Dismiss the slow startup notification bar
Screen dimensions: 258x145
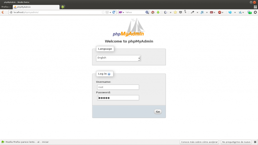(255, 142)
